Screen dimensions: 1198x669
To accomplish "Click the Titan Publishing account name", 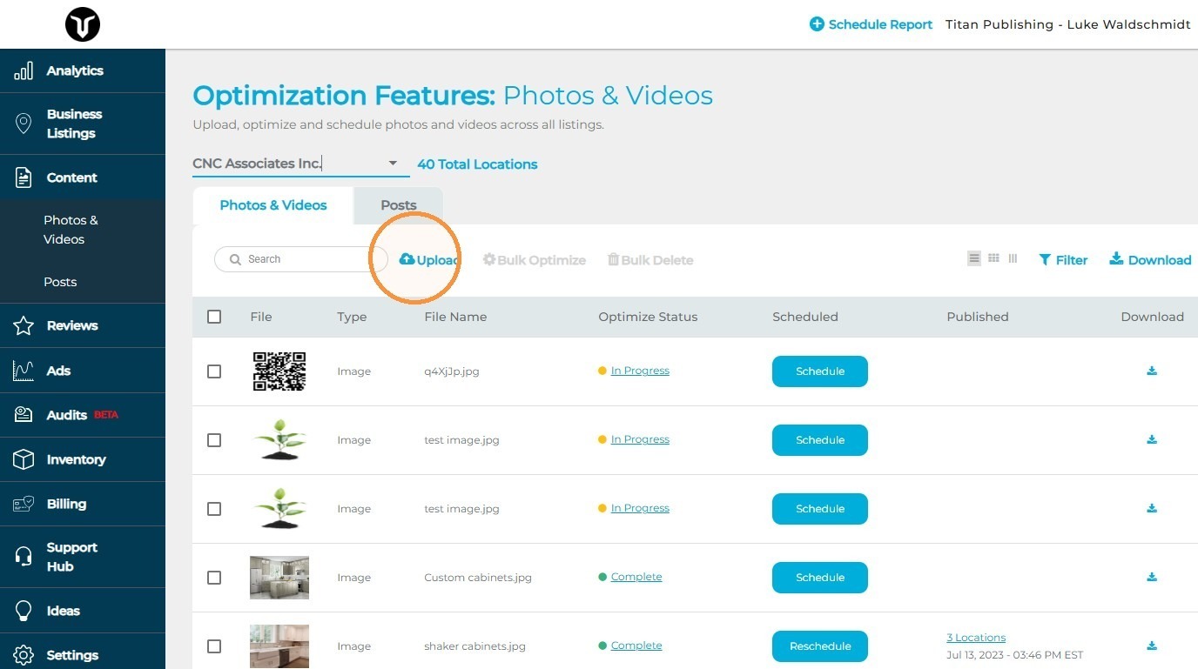I will coord(1068,24).
